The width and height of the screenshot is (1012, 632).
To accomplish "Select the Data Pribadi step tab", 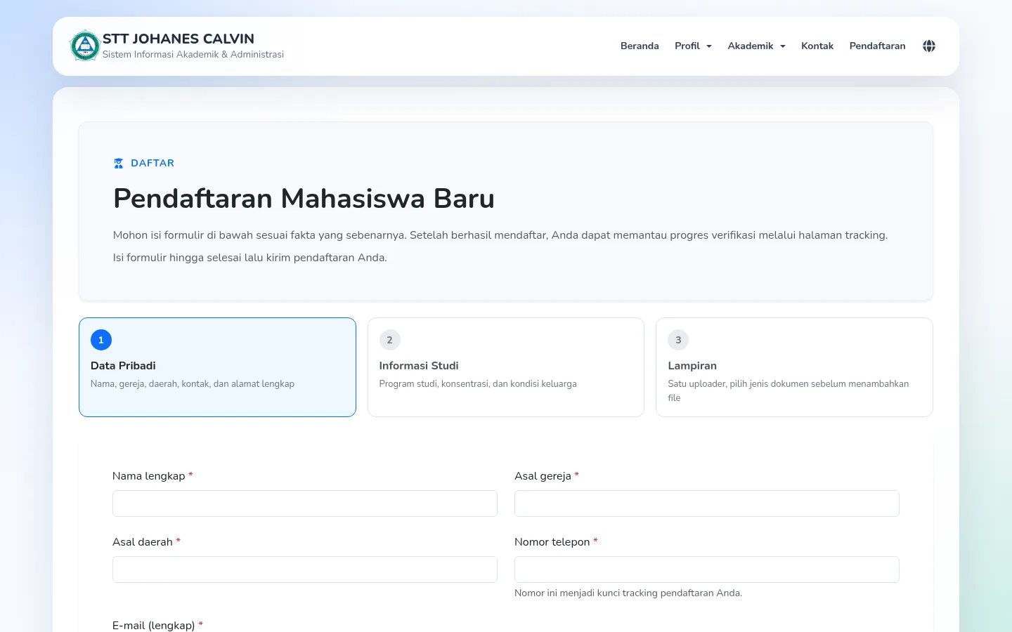I will coord(217,367).
